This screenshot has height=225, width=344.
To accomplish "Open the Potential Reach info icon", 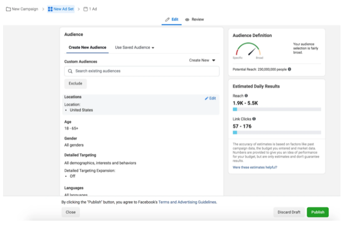I will (290, 69).
